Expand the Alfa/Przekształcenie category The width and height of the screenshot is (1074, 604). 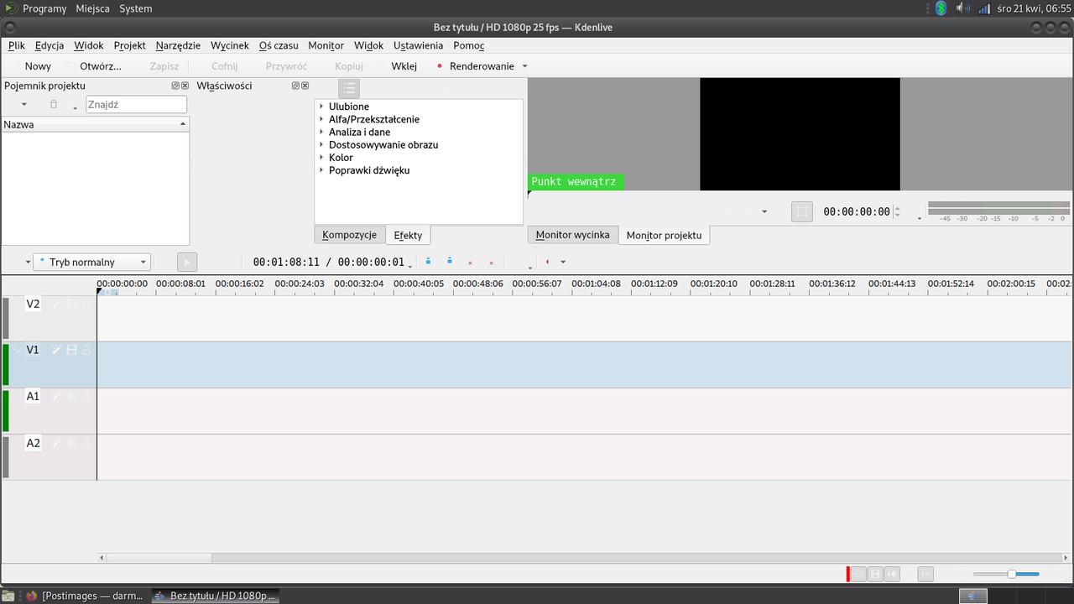tap(321, 119)
